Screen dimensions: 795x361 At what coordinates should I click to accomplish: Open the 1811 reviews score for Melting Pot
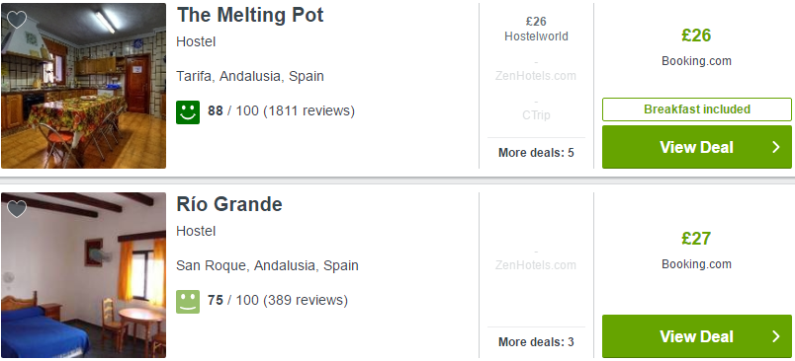click(x=282, y=110)
